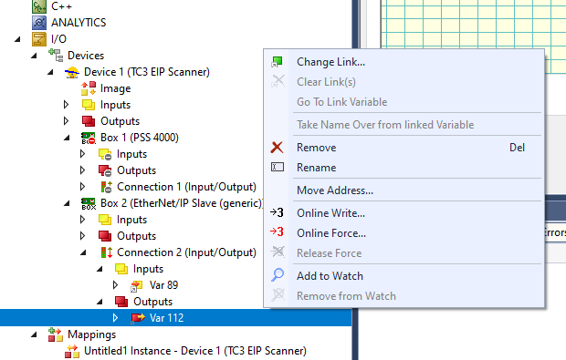Image resolution: width=566 pixels, height=360 pixels.
Task: Expand Var 89 under Inputs
Action: 115,284
